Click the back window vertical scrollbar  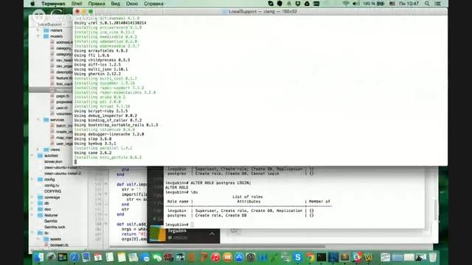(x=436, y=211)
